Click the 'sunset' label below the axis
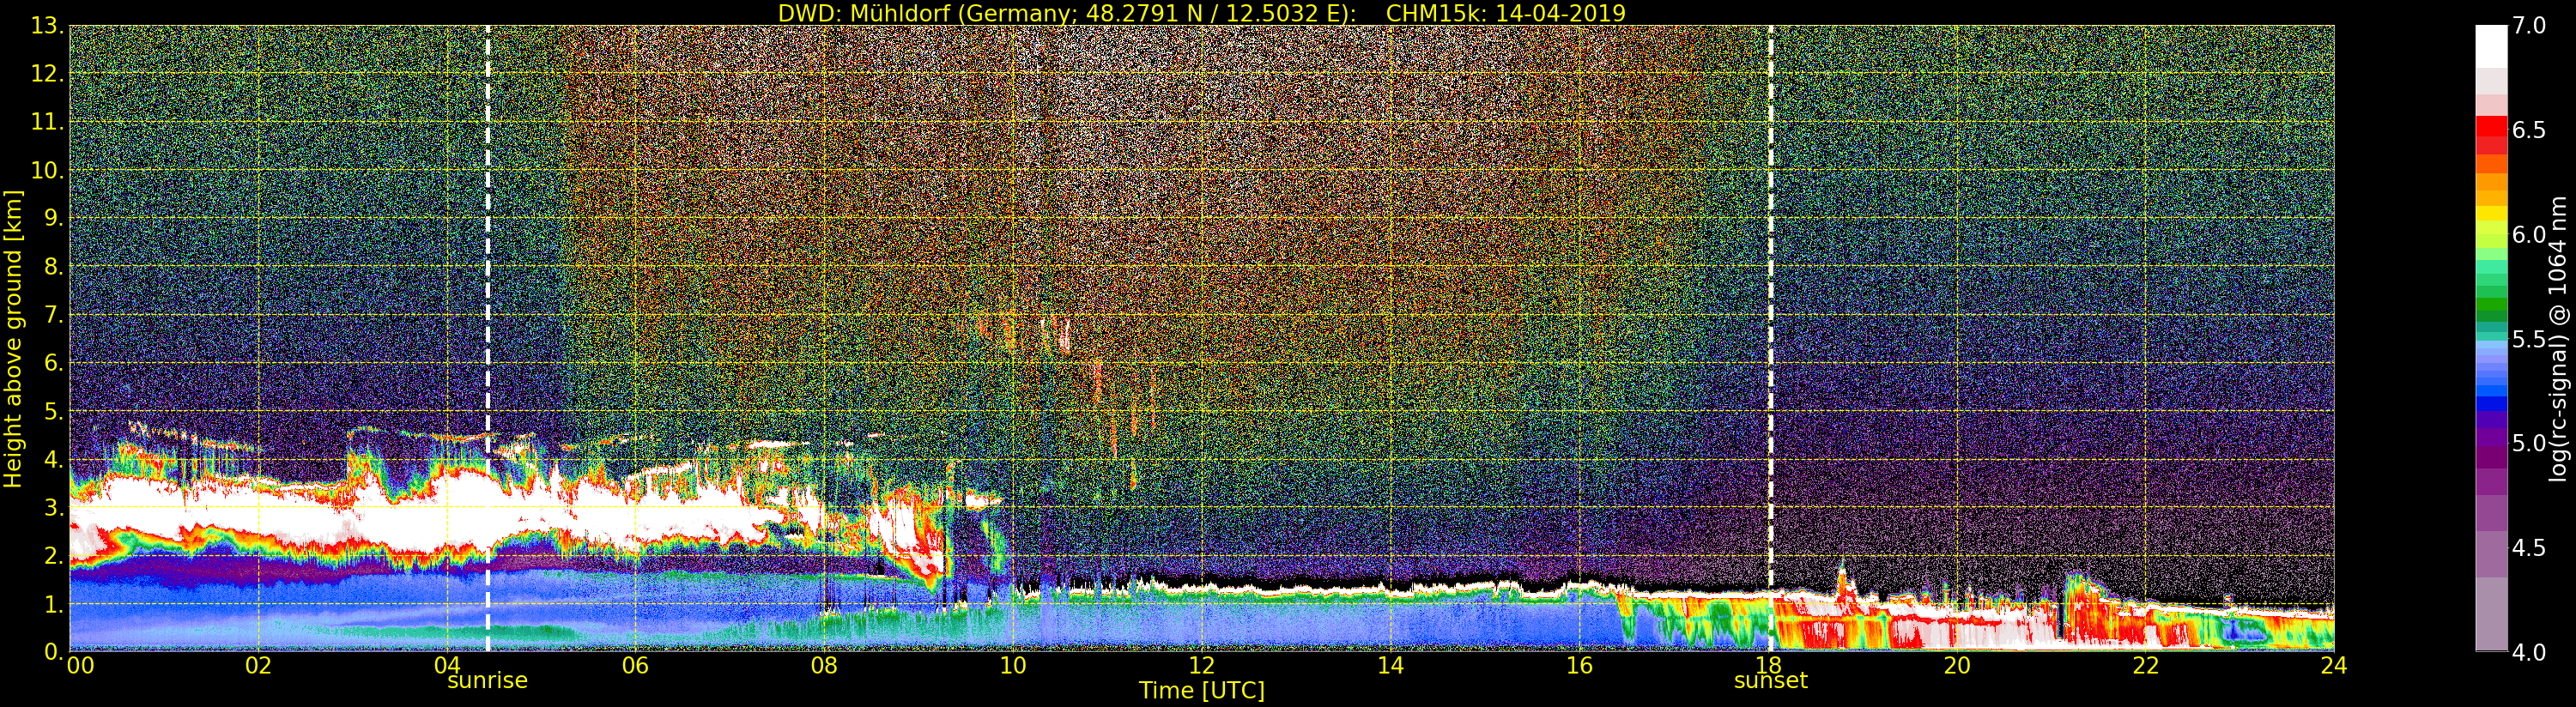 [1771, 681]
